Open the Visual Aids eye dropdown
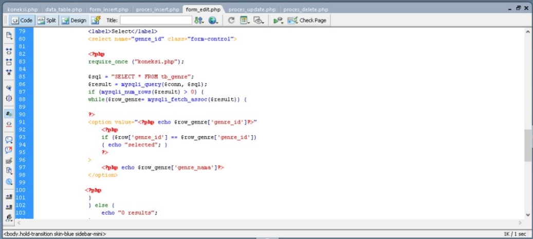This screenshot has width=533, height=239. point(259,21)
